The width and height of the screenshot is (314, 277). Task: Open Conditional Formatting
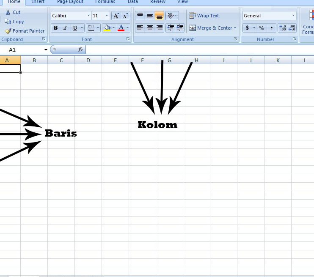308,22
